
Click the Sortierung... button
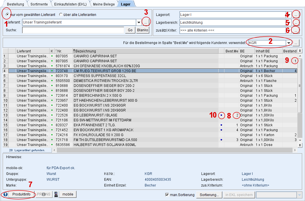coord(209,195)
